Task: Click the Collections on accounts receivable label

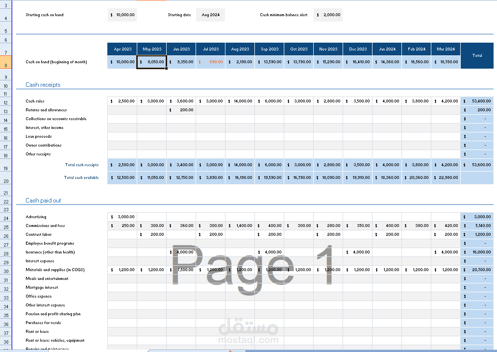Action: 56,119
